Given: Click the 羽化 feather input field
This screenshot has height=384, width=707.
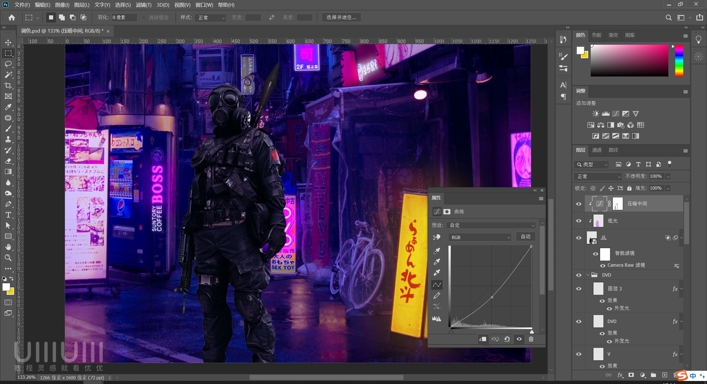Looking at the screenshot, I should point(124,18).
